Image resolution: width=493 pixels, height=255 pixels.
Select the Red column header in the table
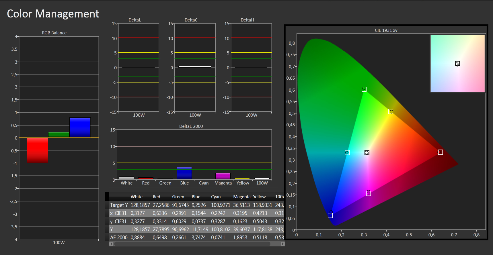point(156,197)
